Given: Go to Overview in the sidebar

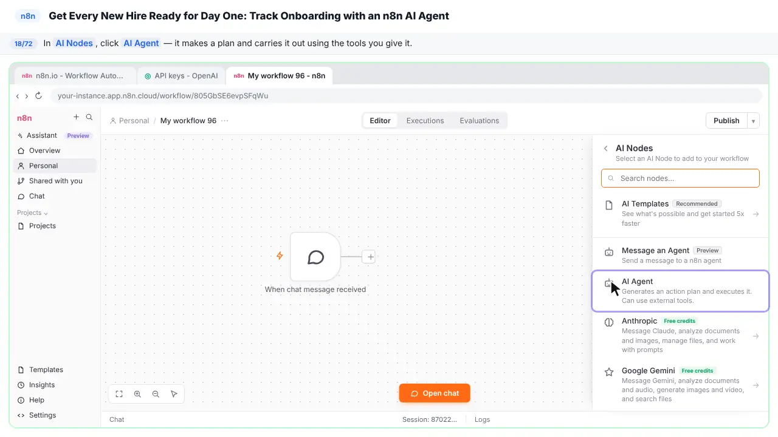Looking at the screenshot, I should [x=55, y=151].
